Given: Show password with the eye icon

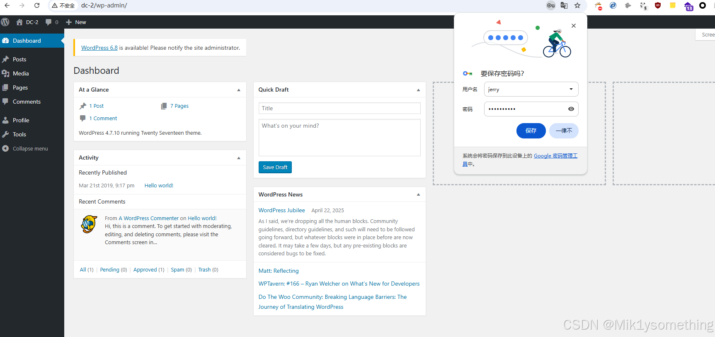Looking at the screenshot, I should coord(571,109).
